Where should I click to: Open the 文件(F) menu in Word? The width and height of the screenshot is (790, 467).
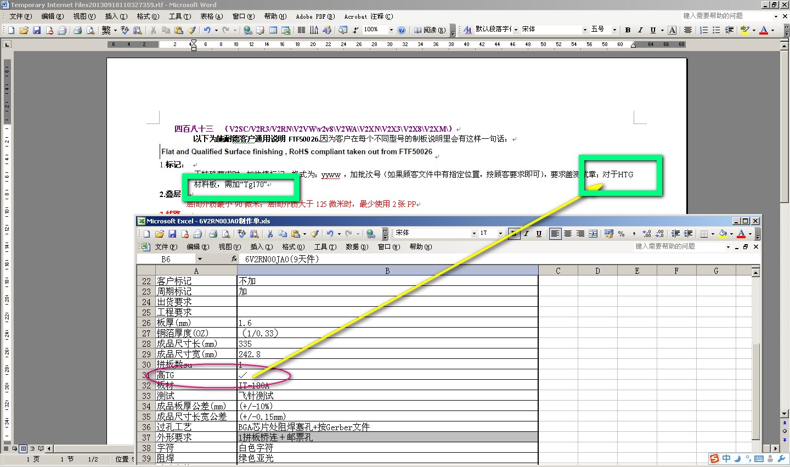tap(21, 16)
